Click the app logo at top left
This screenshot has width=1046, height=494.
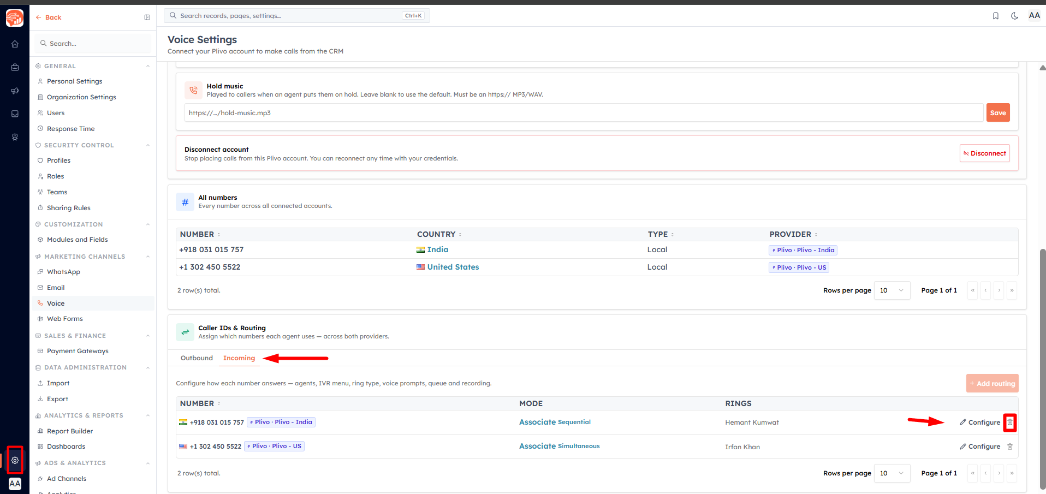click(15, 18)
